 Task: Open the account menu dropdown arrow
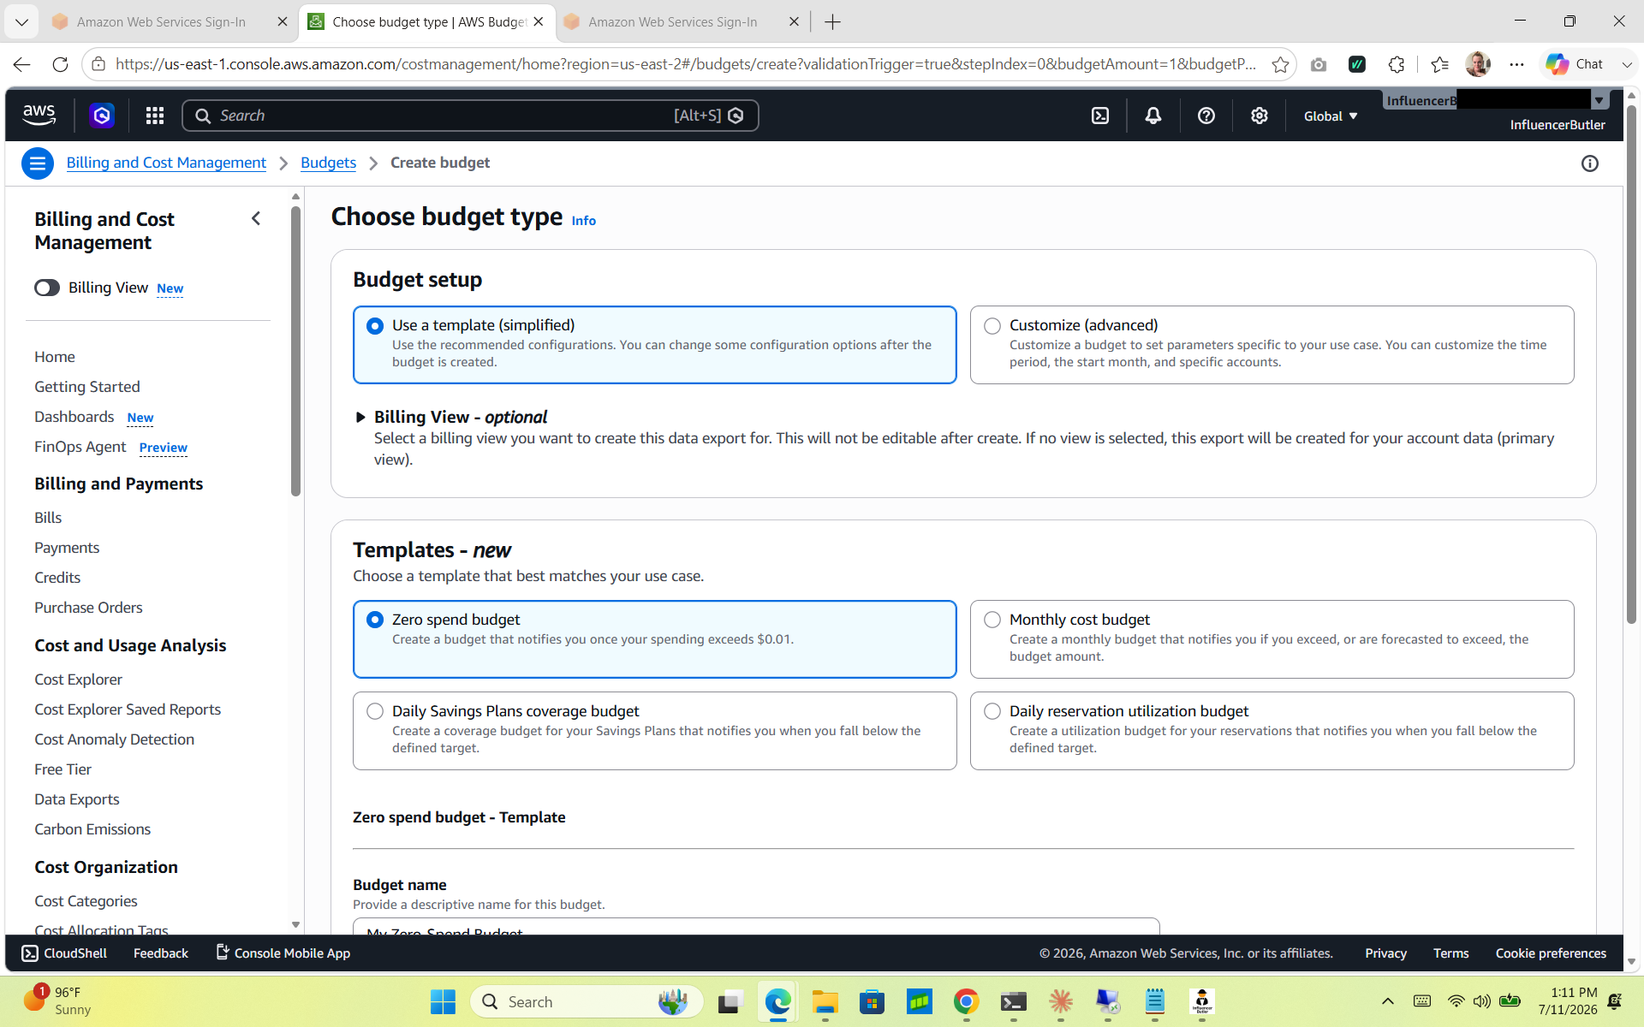1599,101
